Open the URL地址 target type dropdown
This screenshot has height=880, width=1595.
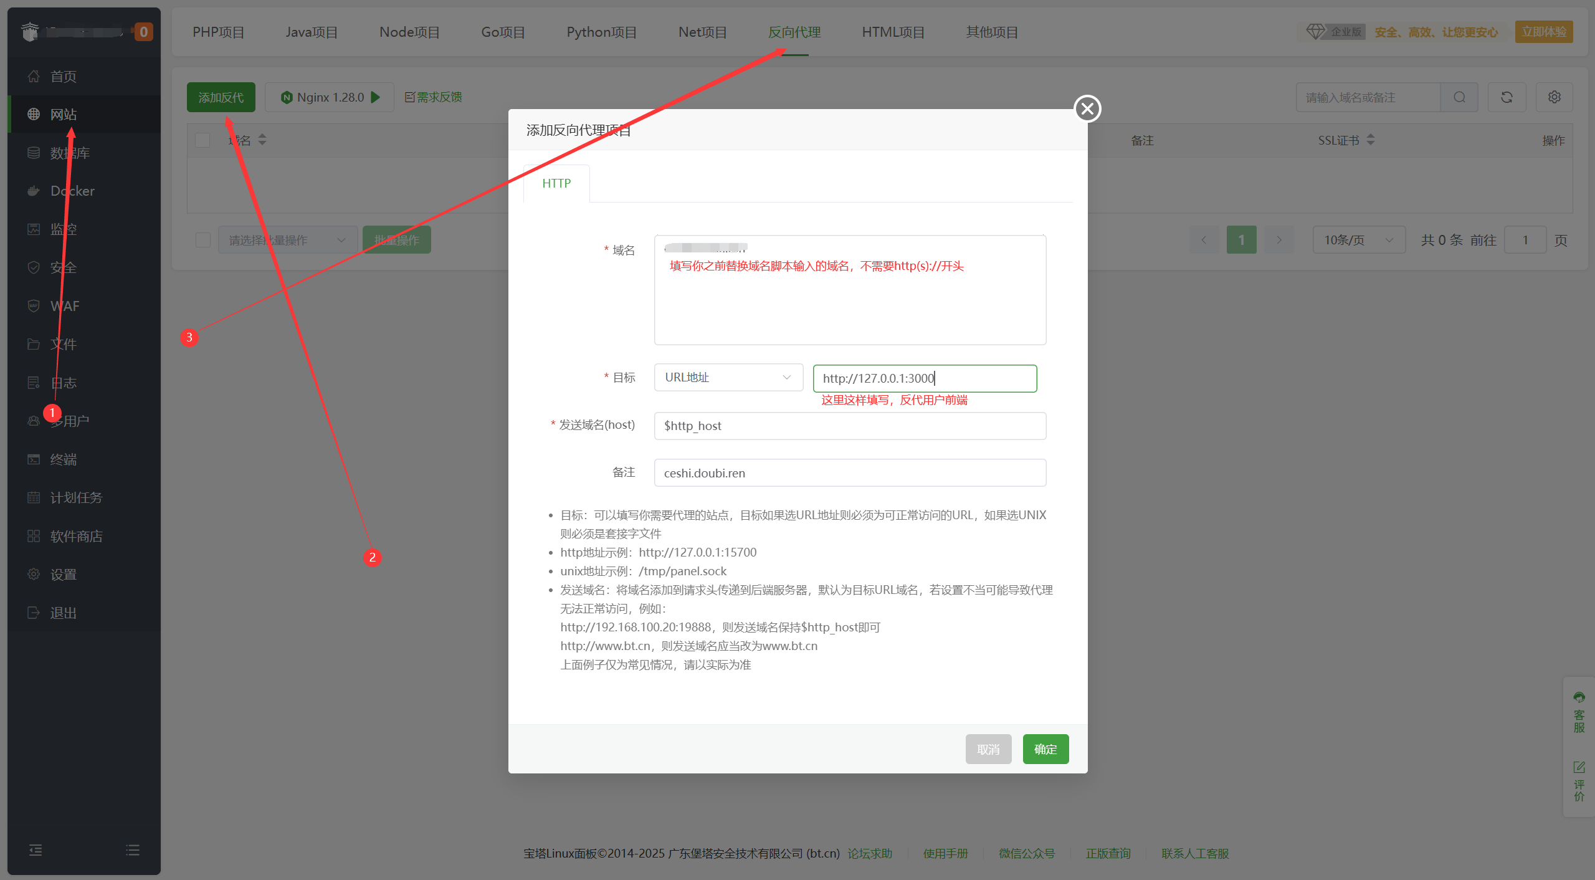pyautogui.click(x=728, y=378)
